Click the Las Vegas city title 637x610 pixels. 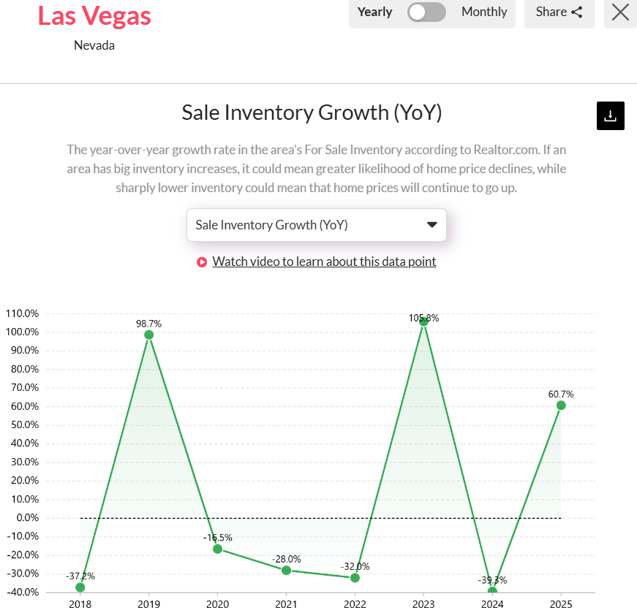tap(94, 15)
